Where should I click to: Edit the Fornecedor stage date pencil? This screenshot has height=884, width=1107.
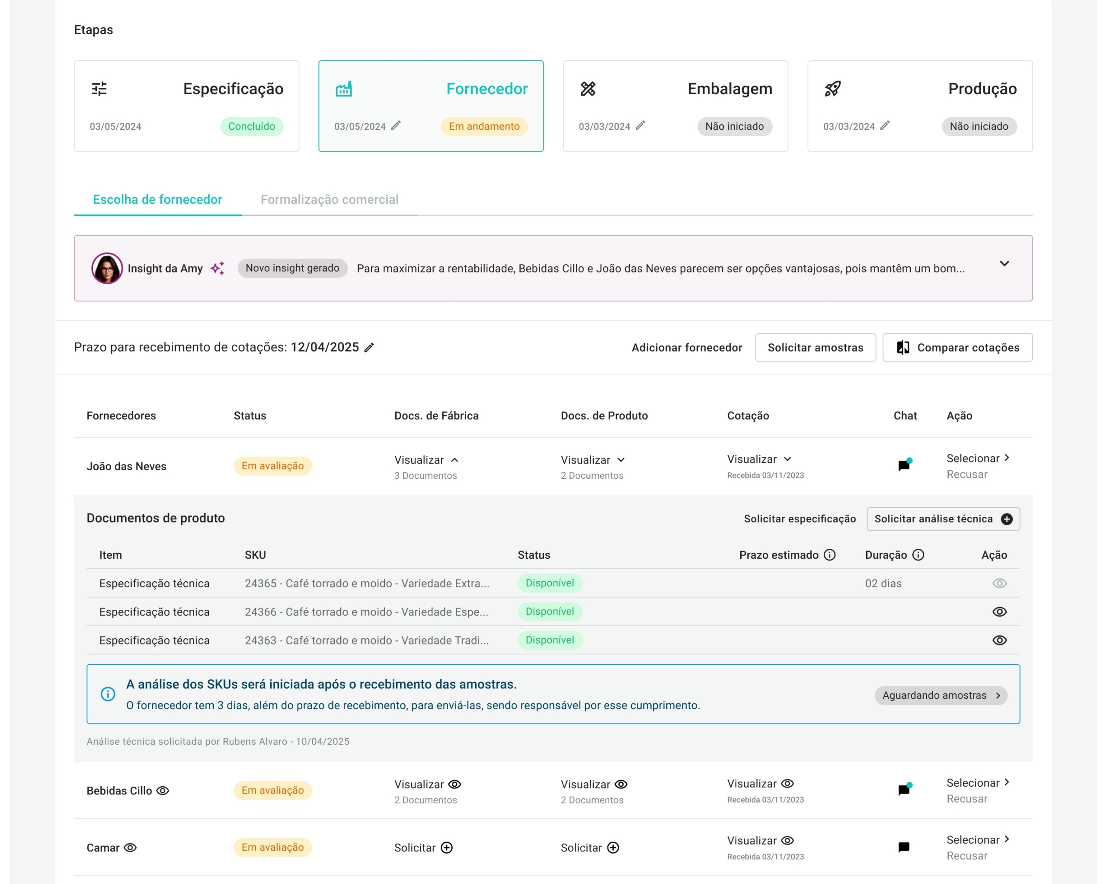pos(396,125)
